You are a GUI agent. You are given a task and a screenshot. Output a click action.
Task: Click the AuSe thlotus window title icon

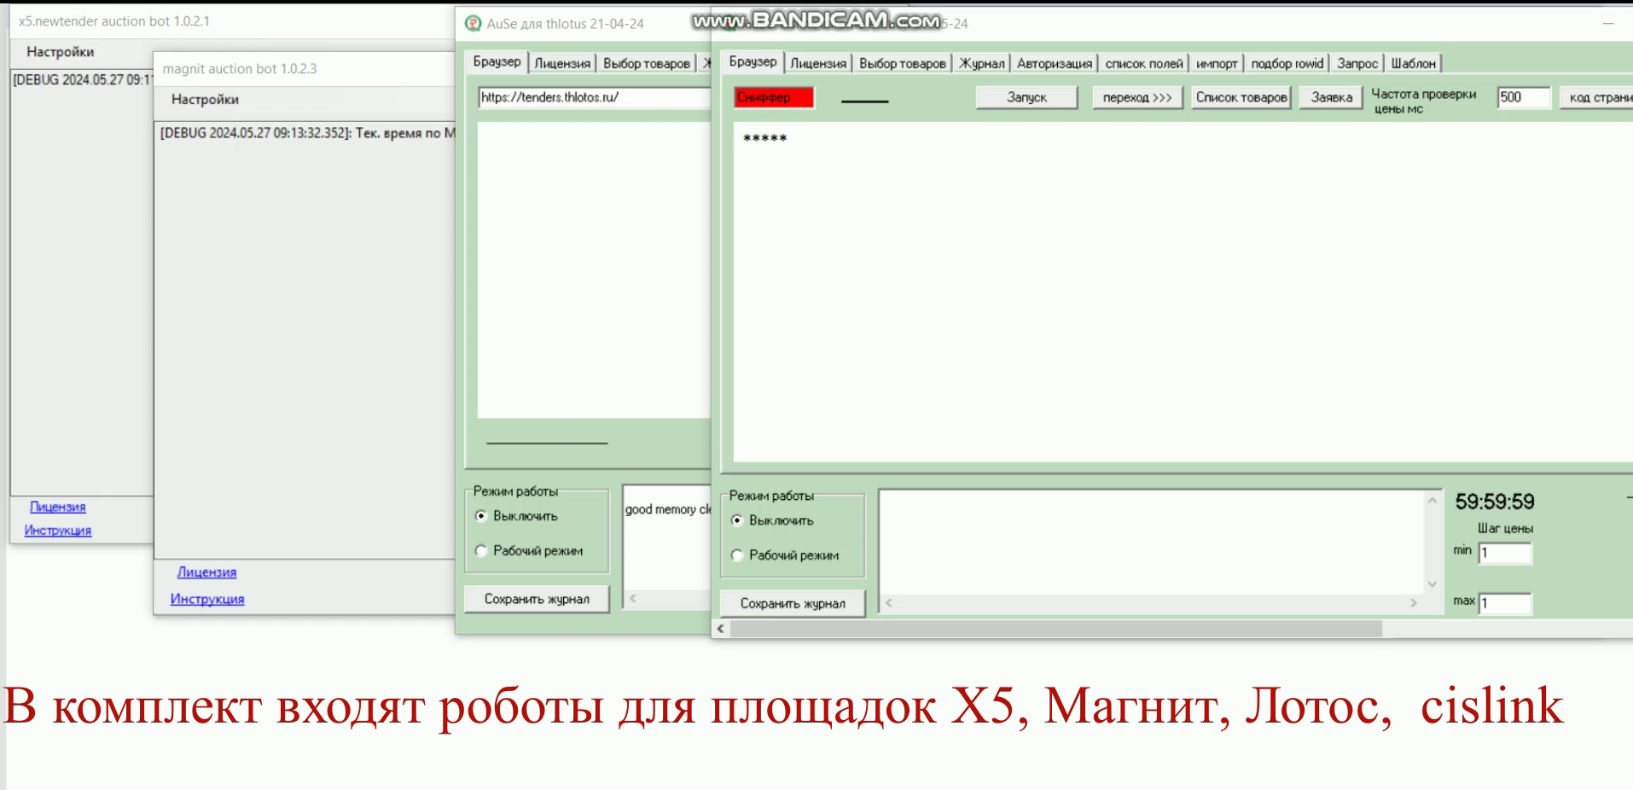click(x=473, y=24)
